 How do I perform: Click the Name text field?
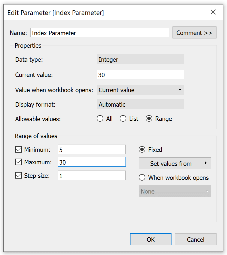(x=100, y=32)
